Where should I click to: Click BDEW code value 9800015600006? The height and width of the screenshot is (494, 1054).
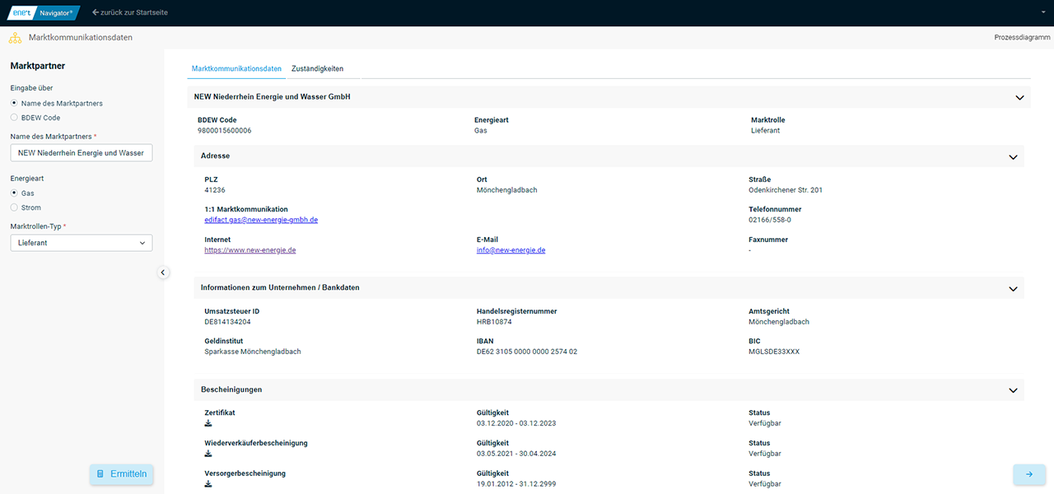(225, 131)
